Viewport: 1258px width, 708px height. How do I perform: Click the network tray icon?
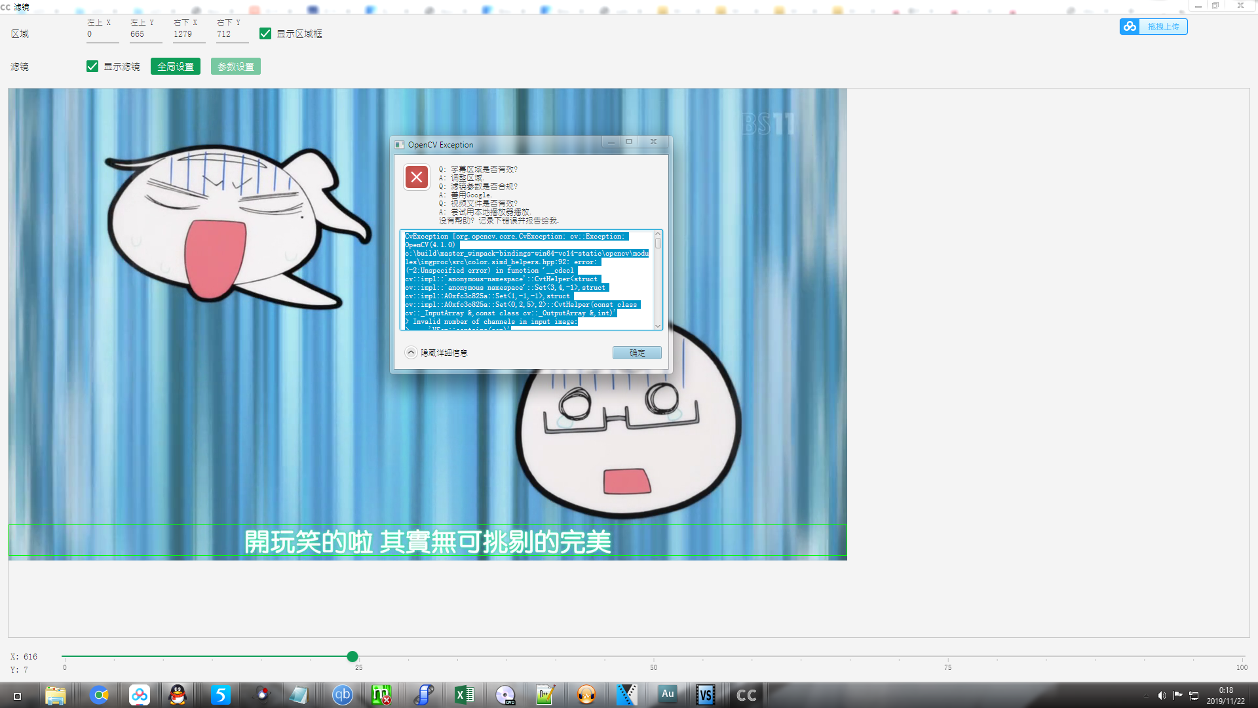(1194, 696)
